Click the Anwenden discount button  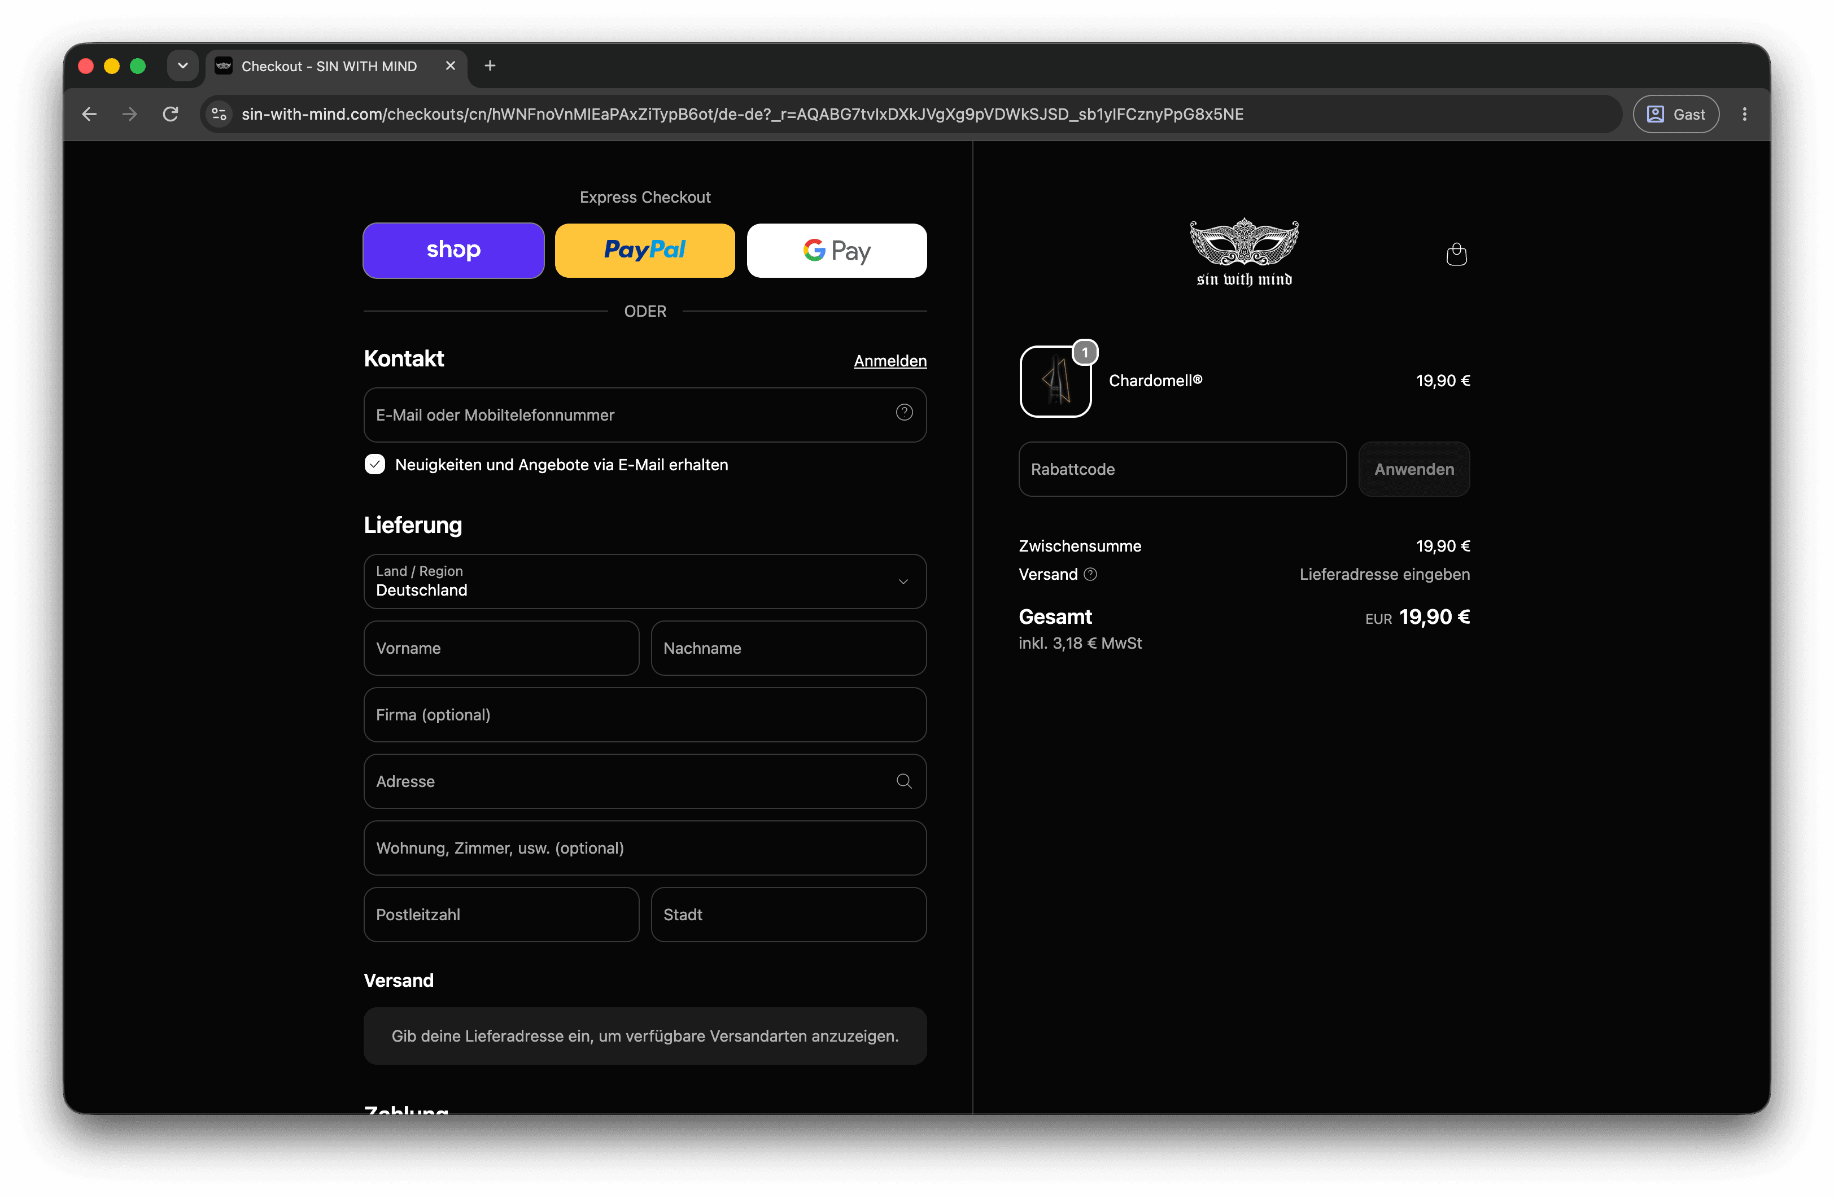1414,469
